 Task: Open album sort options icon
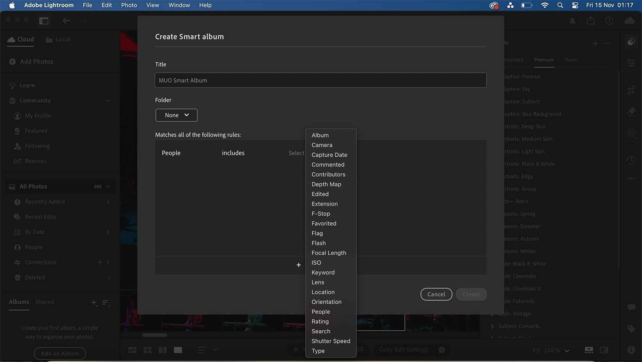pyautogui.click(x=106, y=302)
